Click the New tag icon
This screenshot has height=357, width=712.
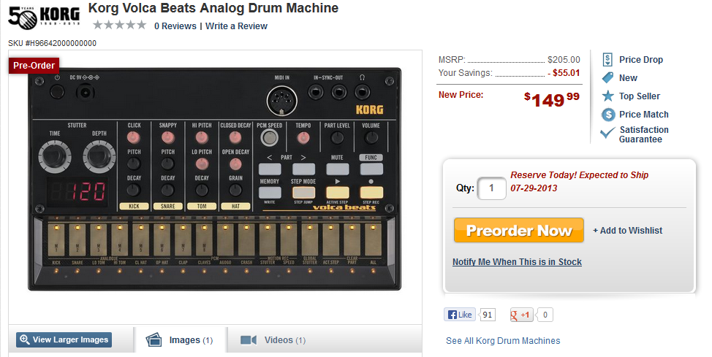(607, 78)
